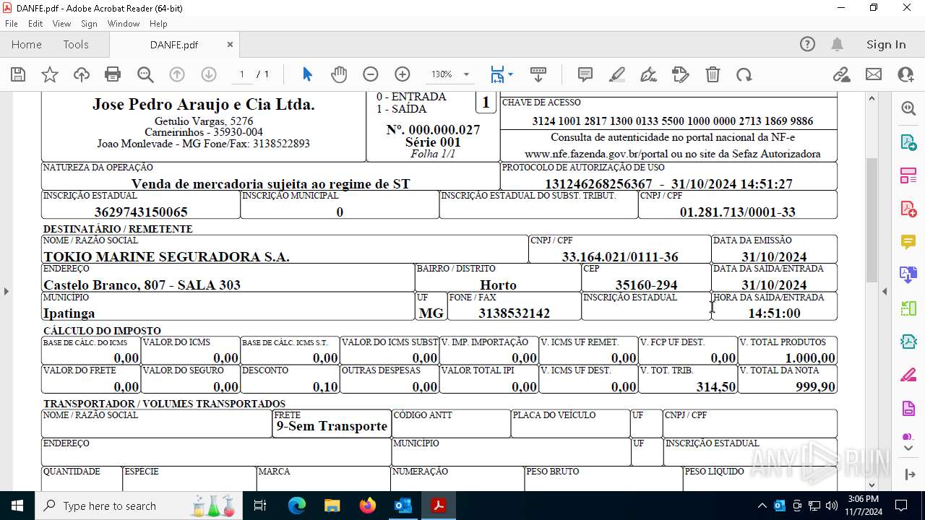Open Create PDF tool in right pane

pos(908,209)
